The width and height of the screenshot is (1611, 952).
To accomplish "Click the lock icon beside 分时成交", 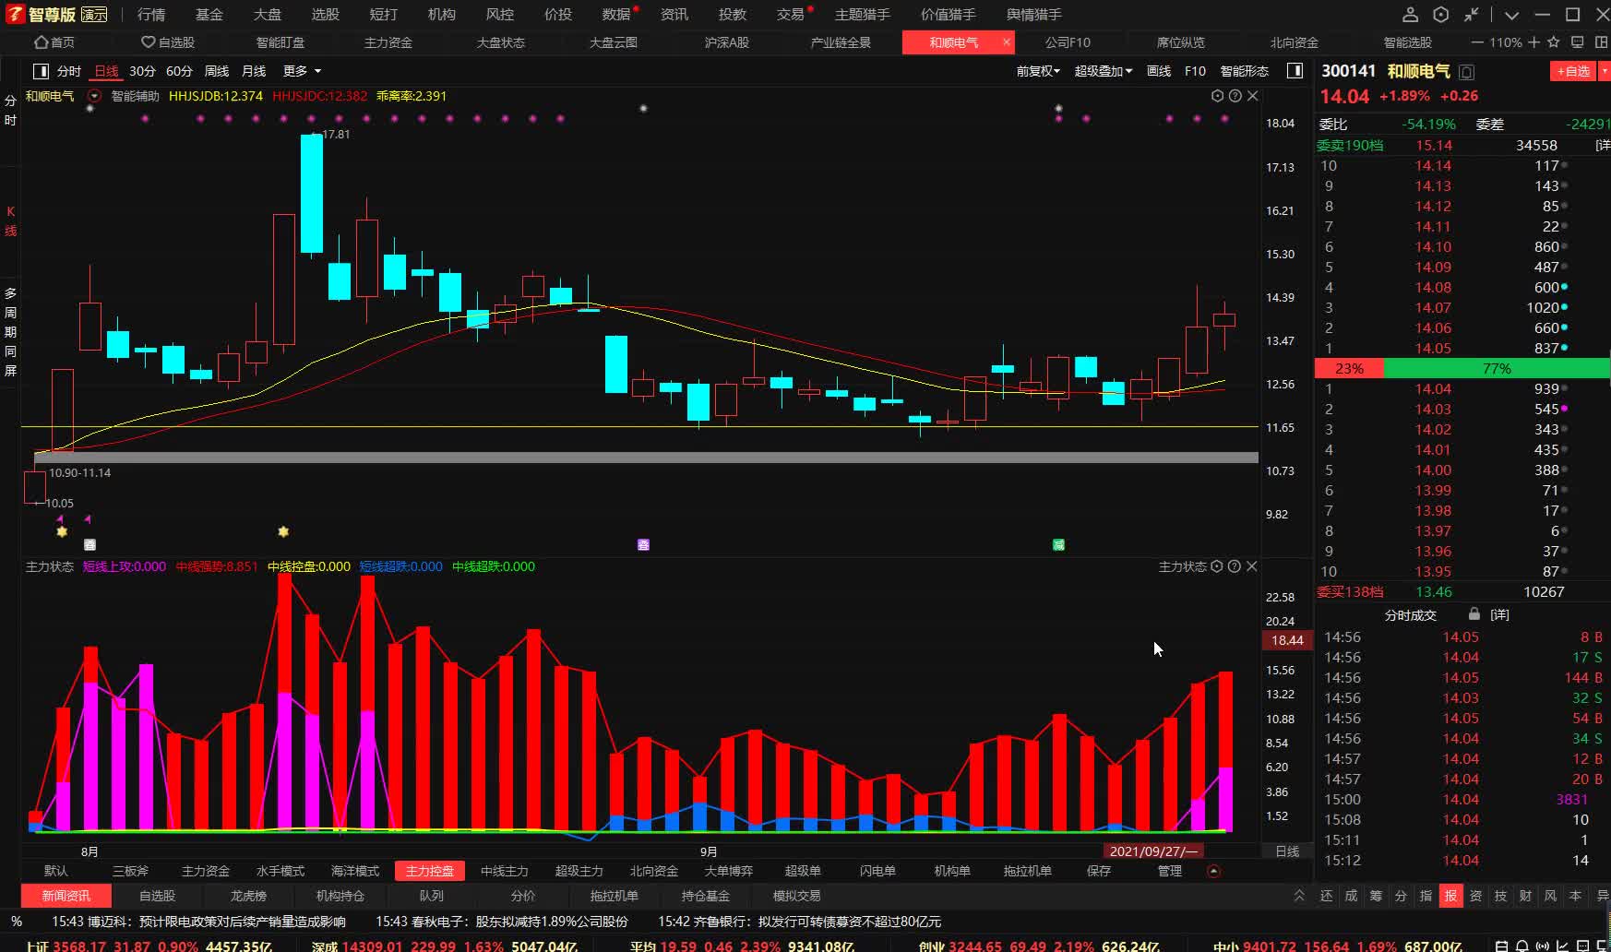I will click(1474, 614).
